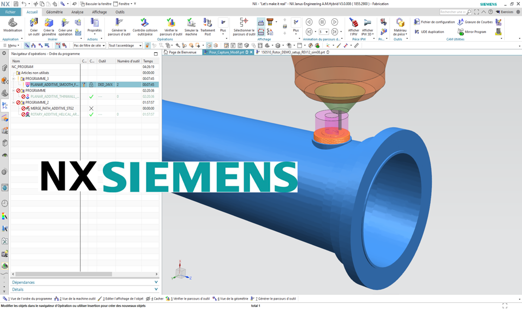Click Cacher in bottom bar
Image resolution: width=522 pixels, height=309 pixels.
coord(155,299)
